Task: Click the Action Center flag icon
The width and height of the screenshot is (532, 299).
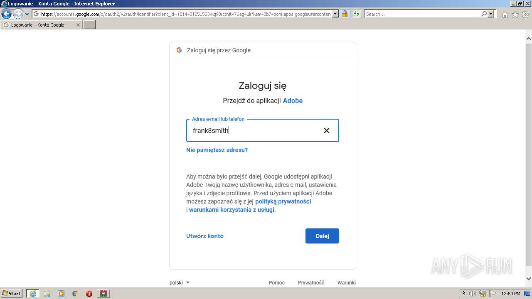Action: pos(493,294)
